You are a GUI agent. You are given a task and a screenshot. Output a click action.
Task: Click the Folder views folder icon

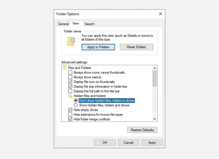coord(71,41)
